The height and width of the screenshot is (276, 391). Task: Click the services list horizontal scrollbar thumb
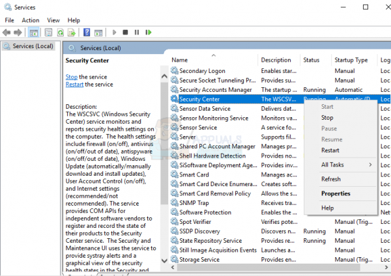pos(268,268)
